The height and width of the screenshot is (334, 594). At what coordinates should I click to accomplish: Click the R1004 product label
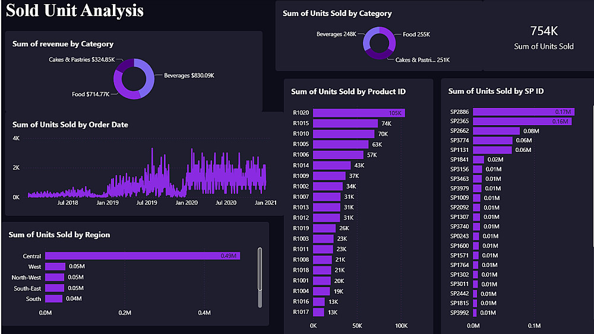[301, 291]
